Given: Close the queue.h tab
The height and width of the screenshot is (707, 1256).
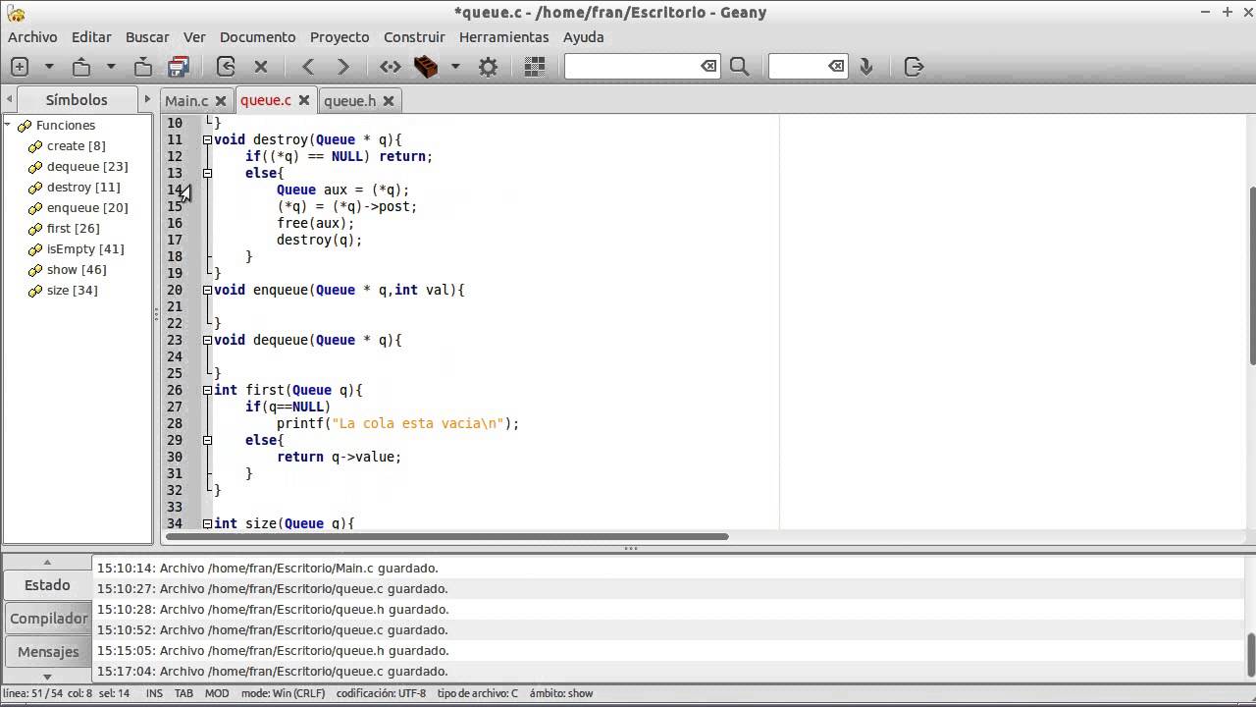Looking at the screenshot, I should click(389, 100).
